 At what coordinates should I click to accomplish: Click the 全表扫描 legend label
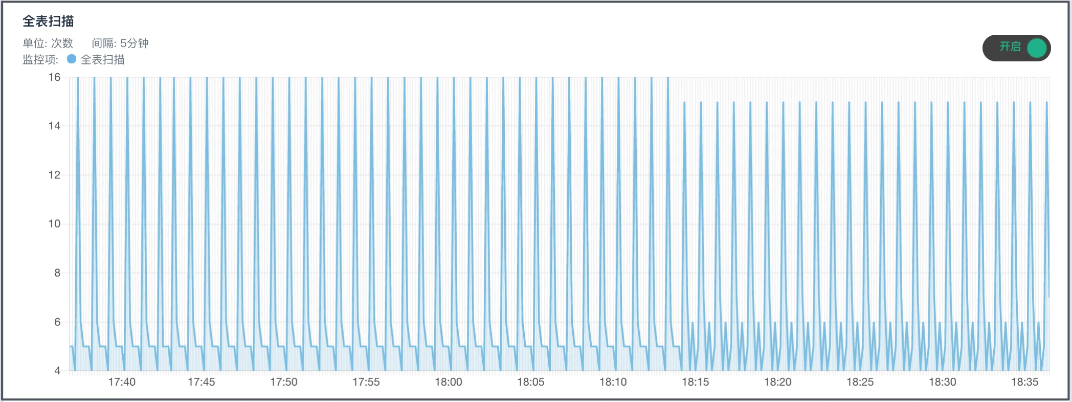pyautogui.click(x=103, y=60)
